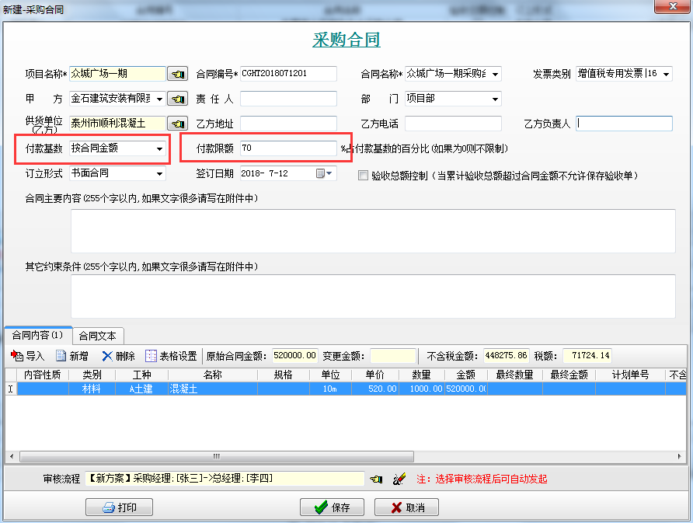
Task: Expand the 付款基数 dropdown
Action: click(159, 148)
